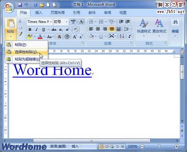The image size is (187, 152).
Task: Toggle subscript formatting
Action: (x=61, y=30)
